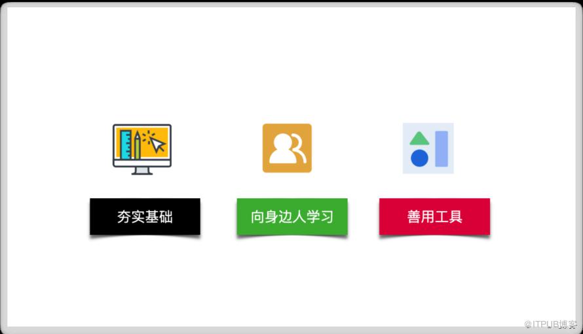Click the sparkle lines near the cursor

coord(148,136)
